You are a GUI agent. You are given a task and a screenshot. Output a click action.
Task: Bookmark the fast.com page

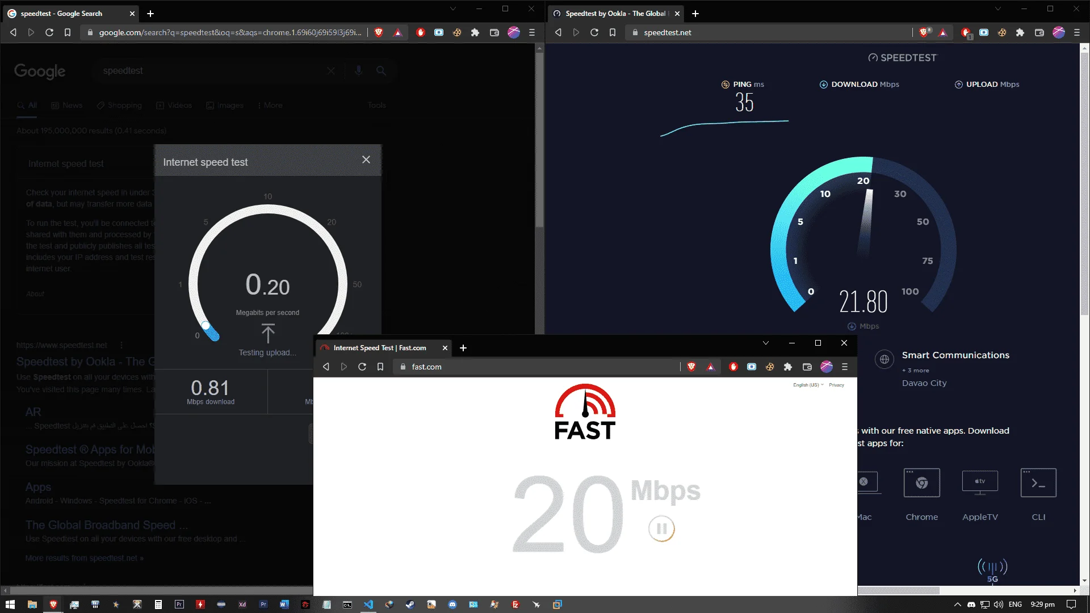click(380, 367)
